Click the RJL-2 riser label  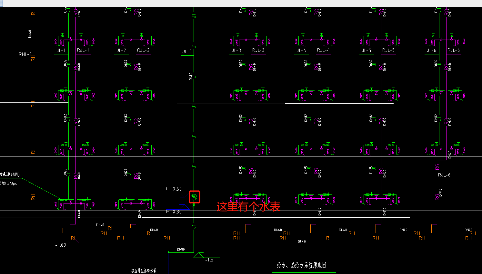click(x=143, y=50)
